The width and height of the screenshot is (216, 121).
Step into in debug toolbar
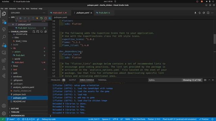point(29,18)
